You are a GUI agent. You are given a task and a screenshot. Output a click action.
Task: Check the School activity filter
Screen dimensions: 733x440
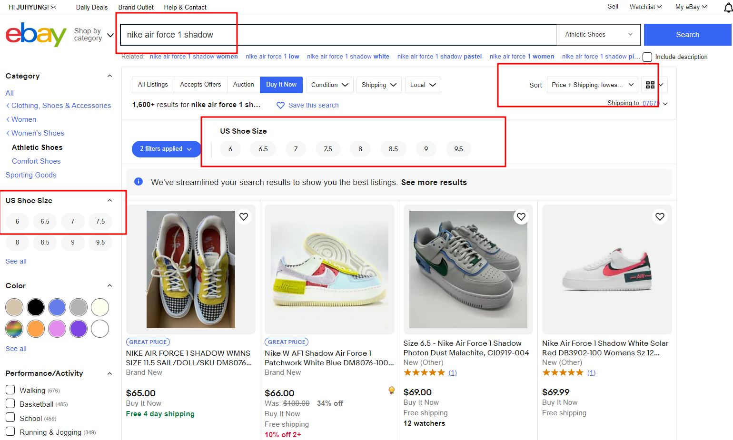pos(10,418)
